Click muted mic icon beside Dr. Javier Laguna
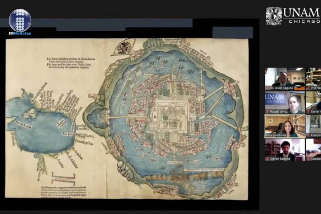The height and width of the screenshot is (214, 321). click(x=267, y=88)
